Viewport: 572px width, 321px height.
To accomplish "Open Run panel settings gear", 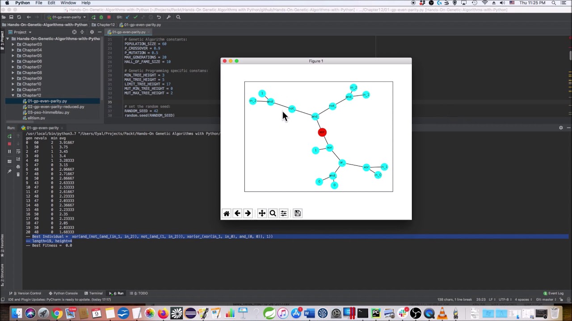I will coord(561,128).
